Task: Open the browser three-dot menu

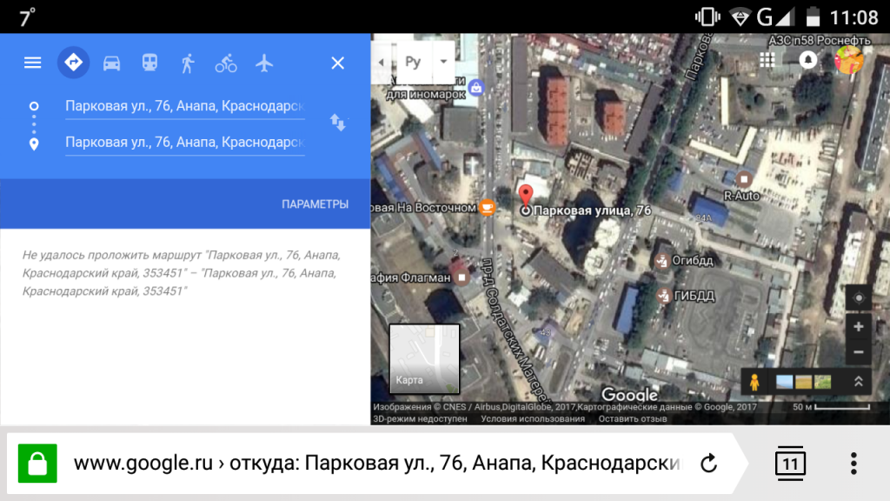Action: point(853,464)
